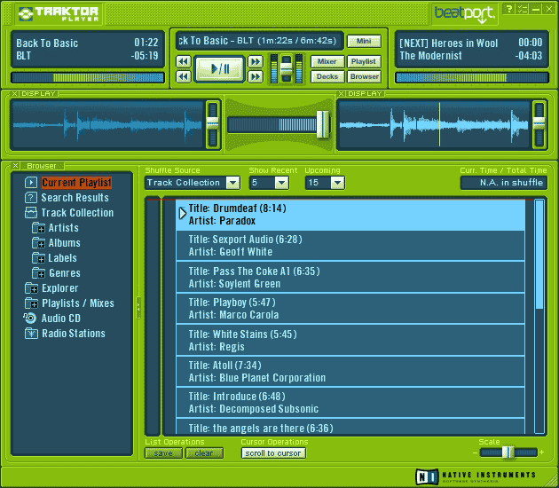The image size is (559, 488).
Task: Toggle the Mini view button
Action: [364, 41]
